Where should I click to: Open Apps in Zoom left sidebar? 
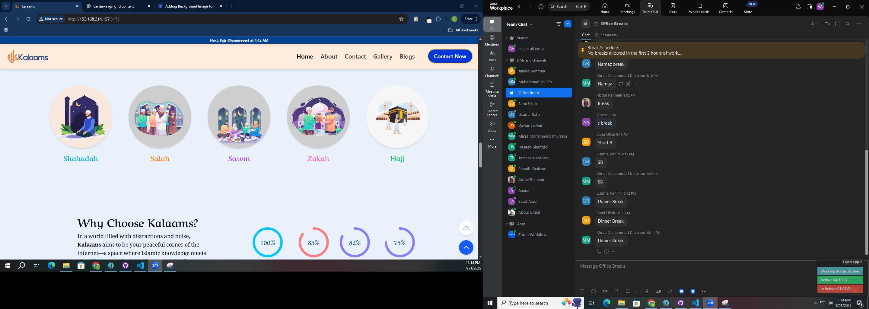pyautogui.click(x=492, y=127)
